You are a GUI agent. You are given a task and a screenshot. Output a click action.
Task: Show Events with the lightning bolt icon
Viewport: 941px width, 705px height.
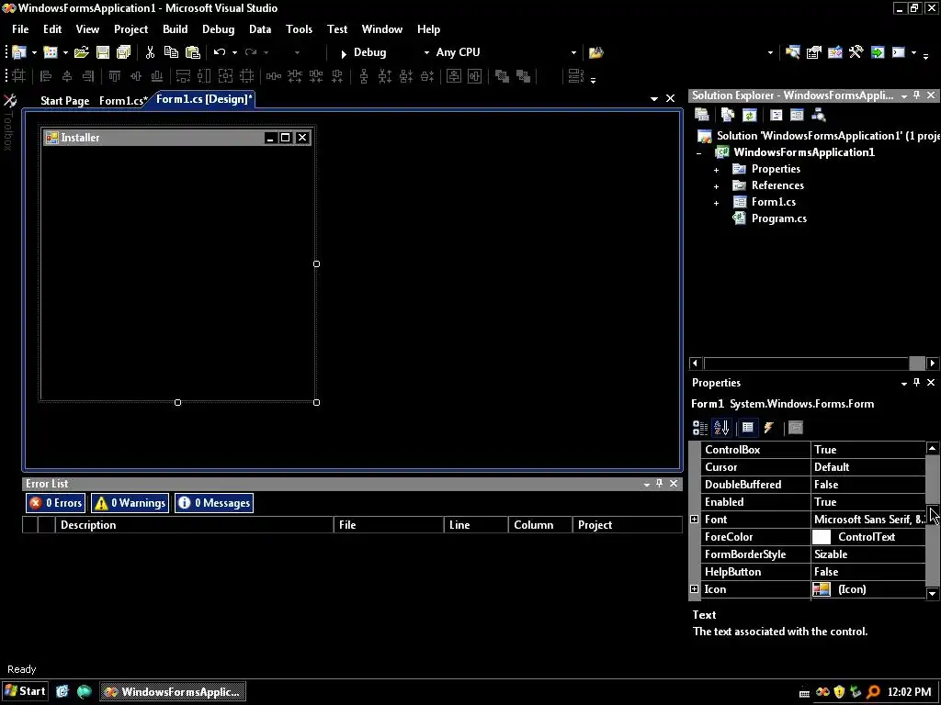click(769, 428)
